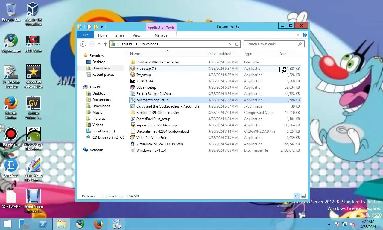Select the Bandicam desktop shortcut
Image resolution: width=383 pixels, height=230 pixels.
tap(11, 137)
